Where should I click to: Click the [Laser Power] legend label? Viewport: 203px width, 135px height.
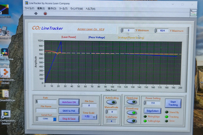pos(69,37)
